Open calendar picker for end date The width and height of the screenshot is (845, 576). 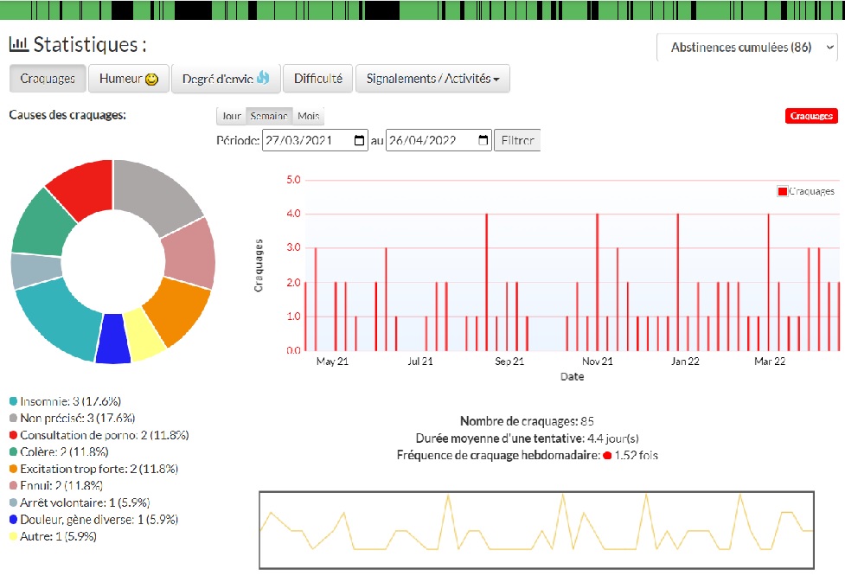(x=483, y=141)
